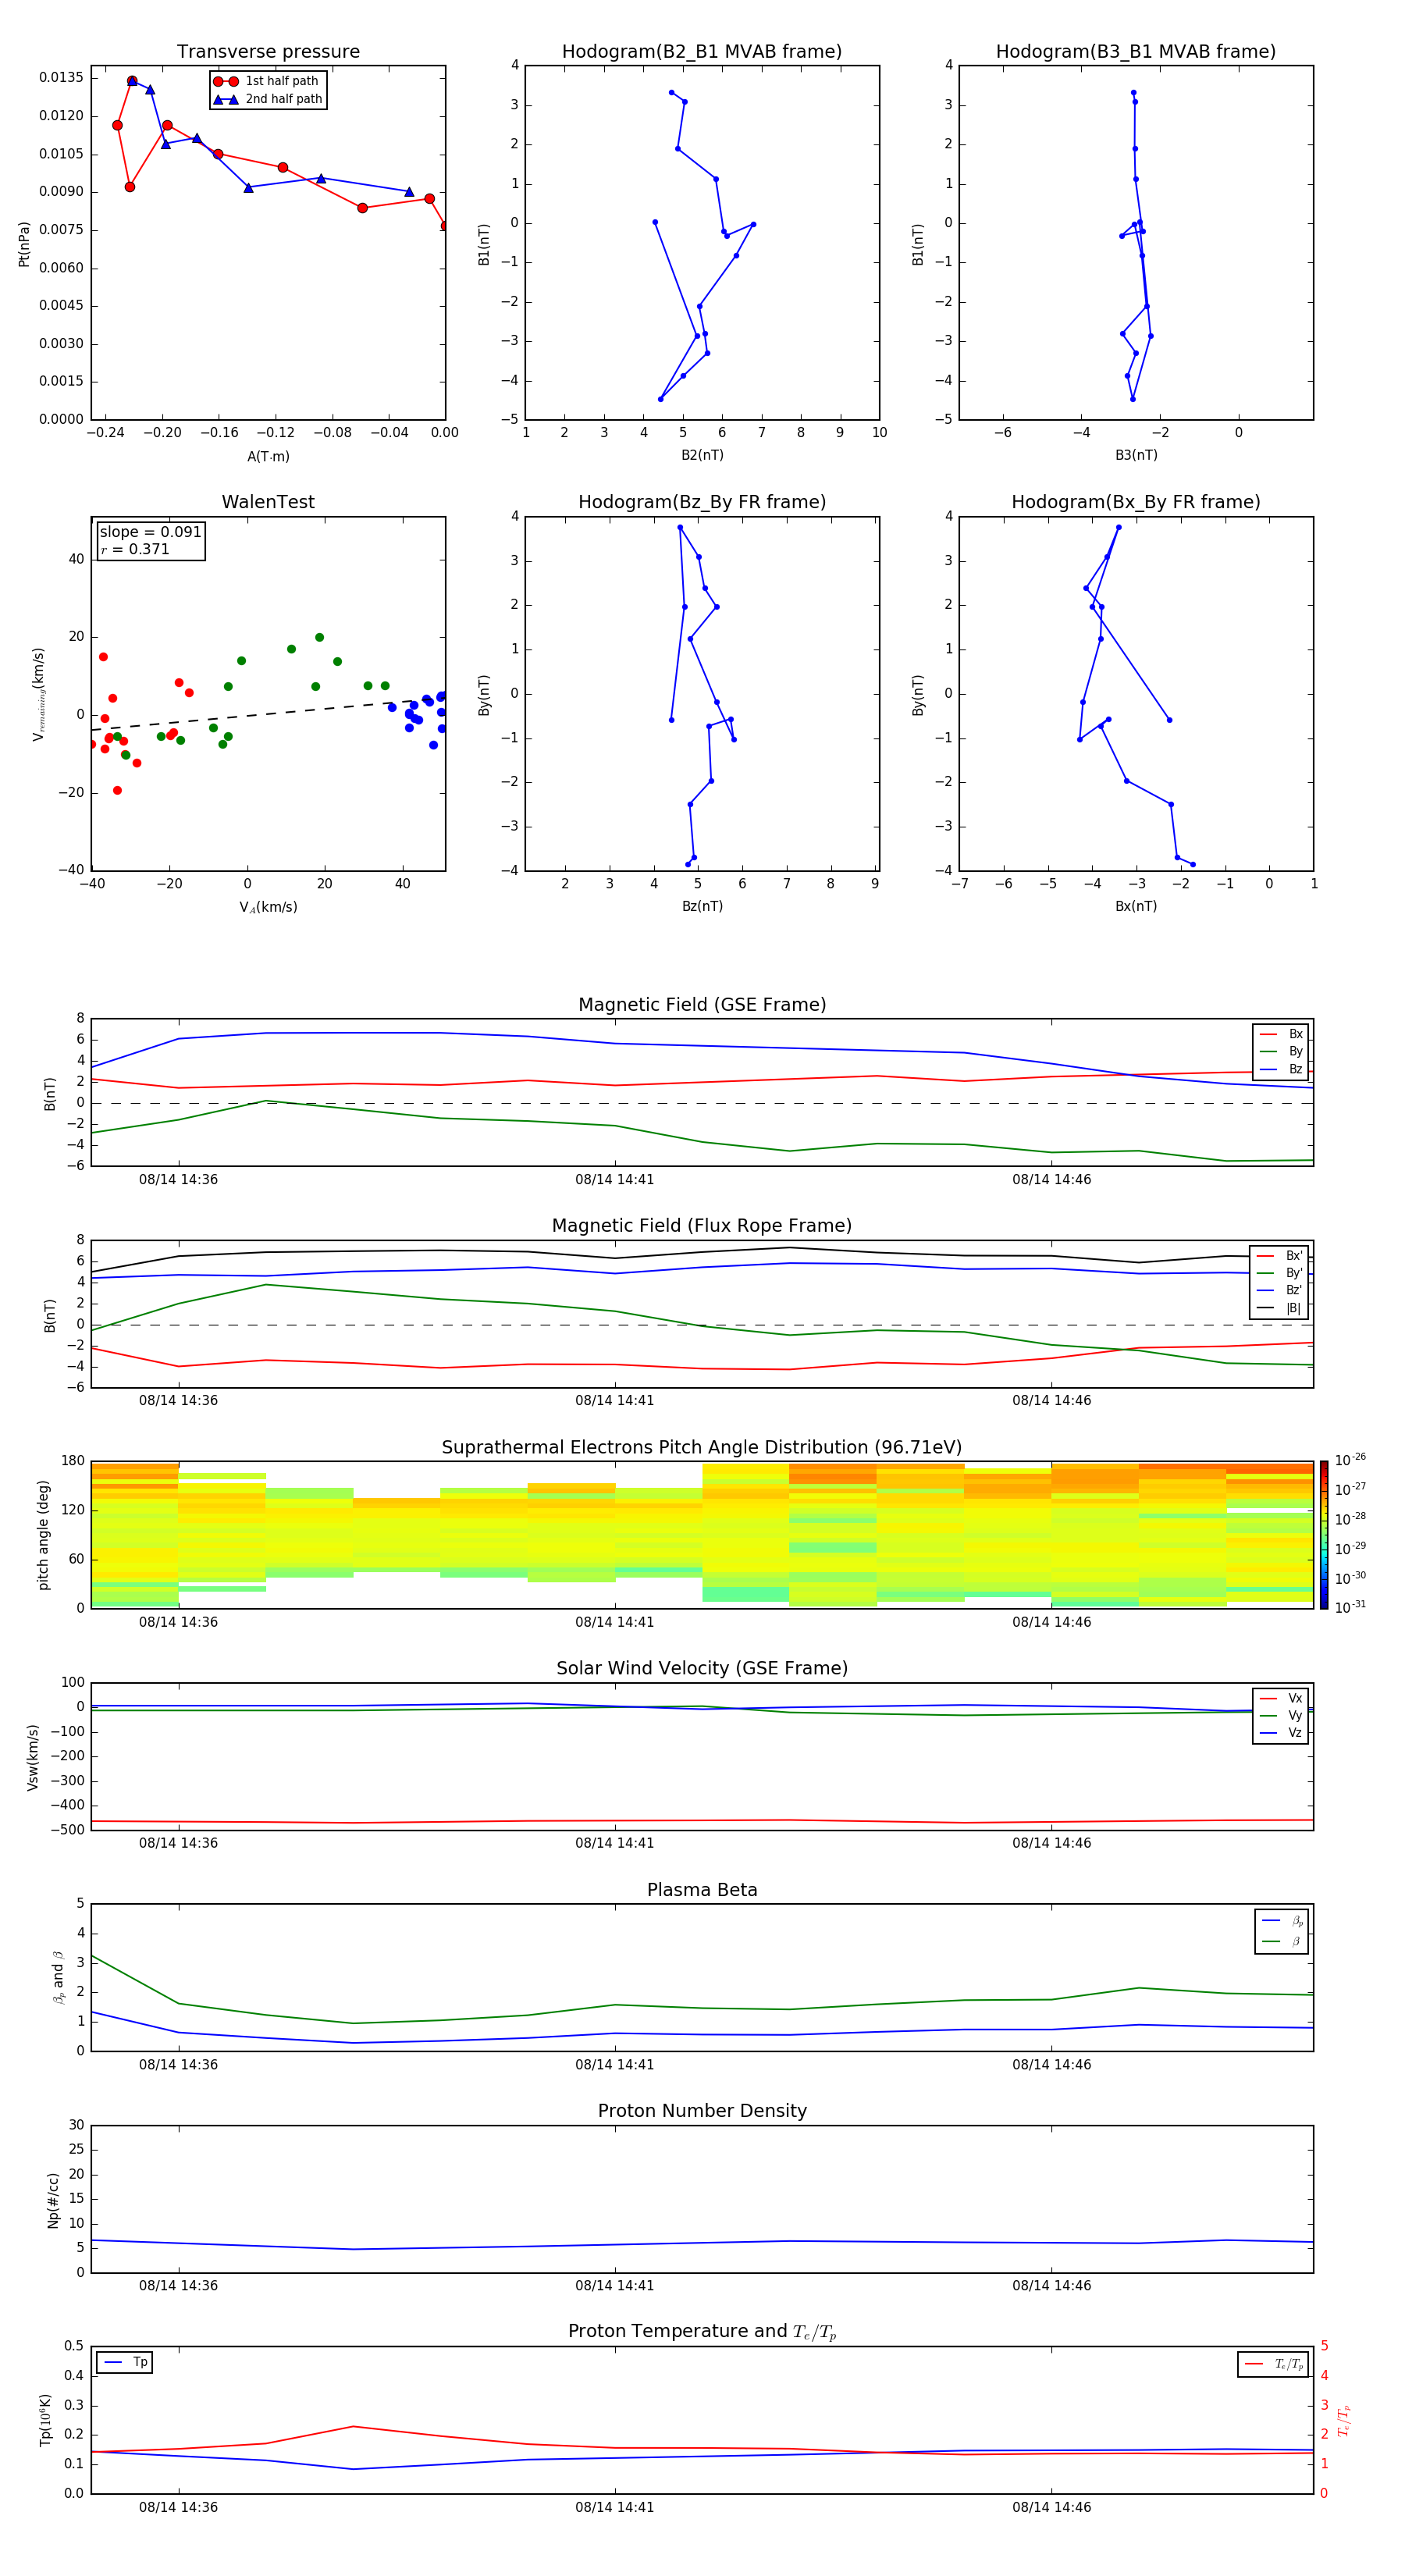Click the 'A(T·m)' x-axis label
This screenshot has width=1405, height=2576.
(268, 457)
